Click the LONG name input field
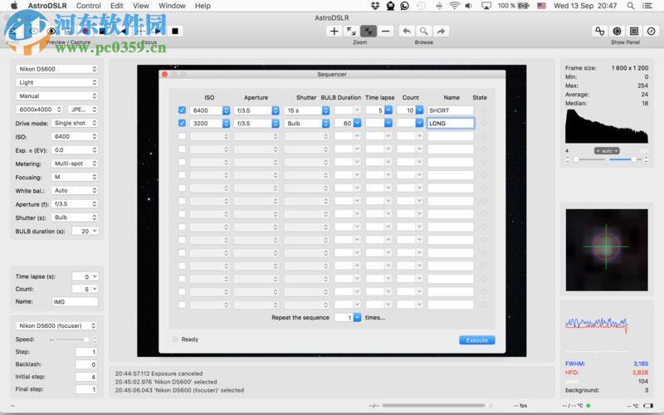664x415 pixels. tap(451, 123)
